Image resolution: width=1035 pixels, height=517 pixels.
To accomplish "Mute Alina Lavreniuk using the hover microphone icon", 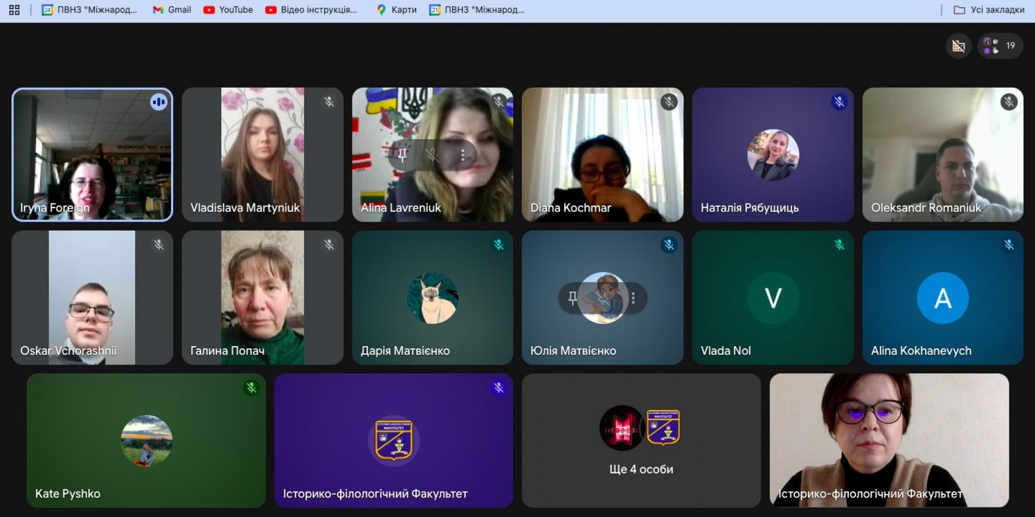I will click(x=433, y=156).
